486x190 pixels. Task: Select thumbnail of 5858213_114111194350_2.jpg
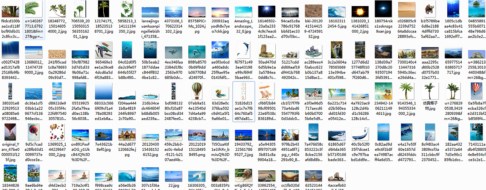click(x=127, y=8)
